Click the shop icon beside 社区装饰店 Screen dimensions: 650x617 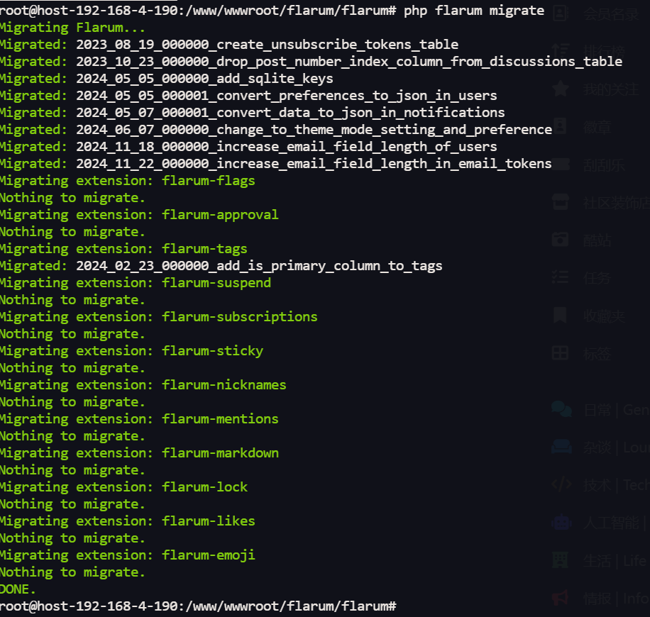561,202
